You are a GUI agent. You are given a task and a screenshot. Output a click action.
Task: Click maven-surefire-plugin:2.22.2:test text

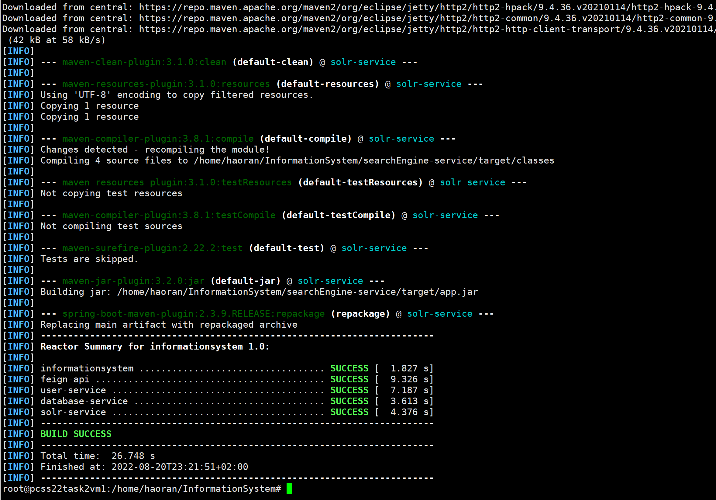(x=152, y=248)
